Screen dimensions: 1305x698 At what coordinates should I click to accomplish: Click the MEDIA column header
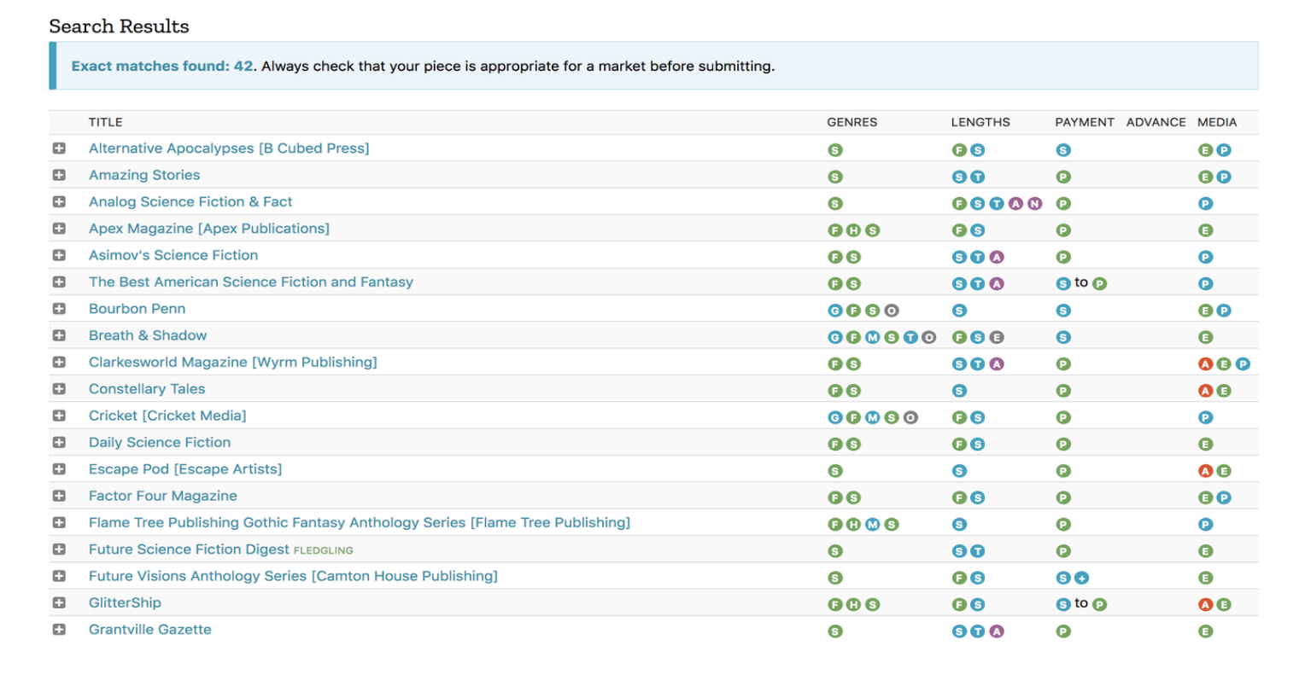(1217, 122)
